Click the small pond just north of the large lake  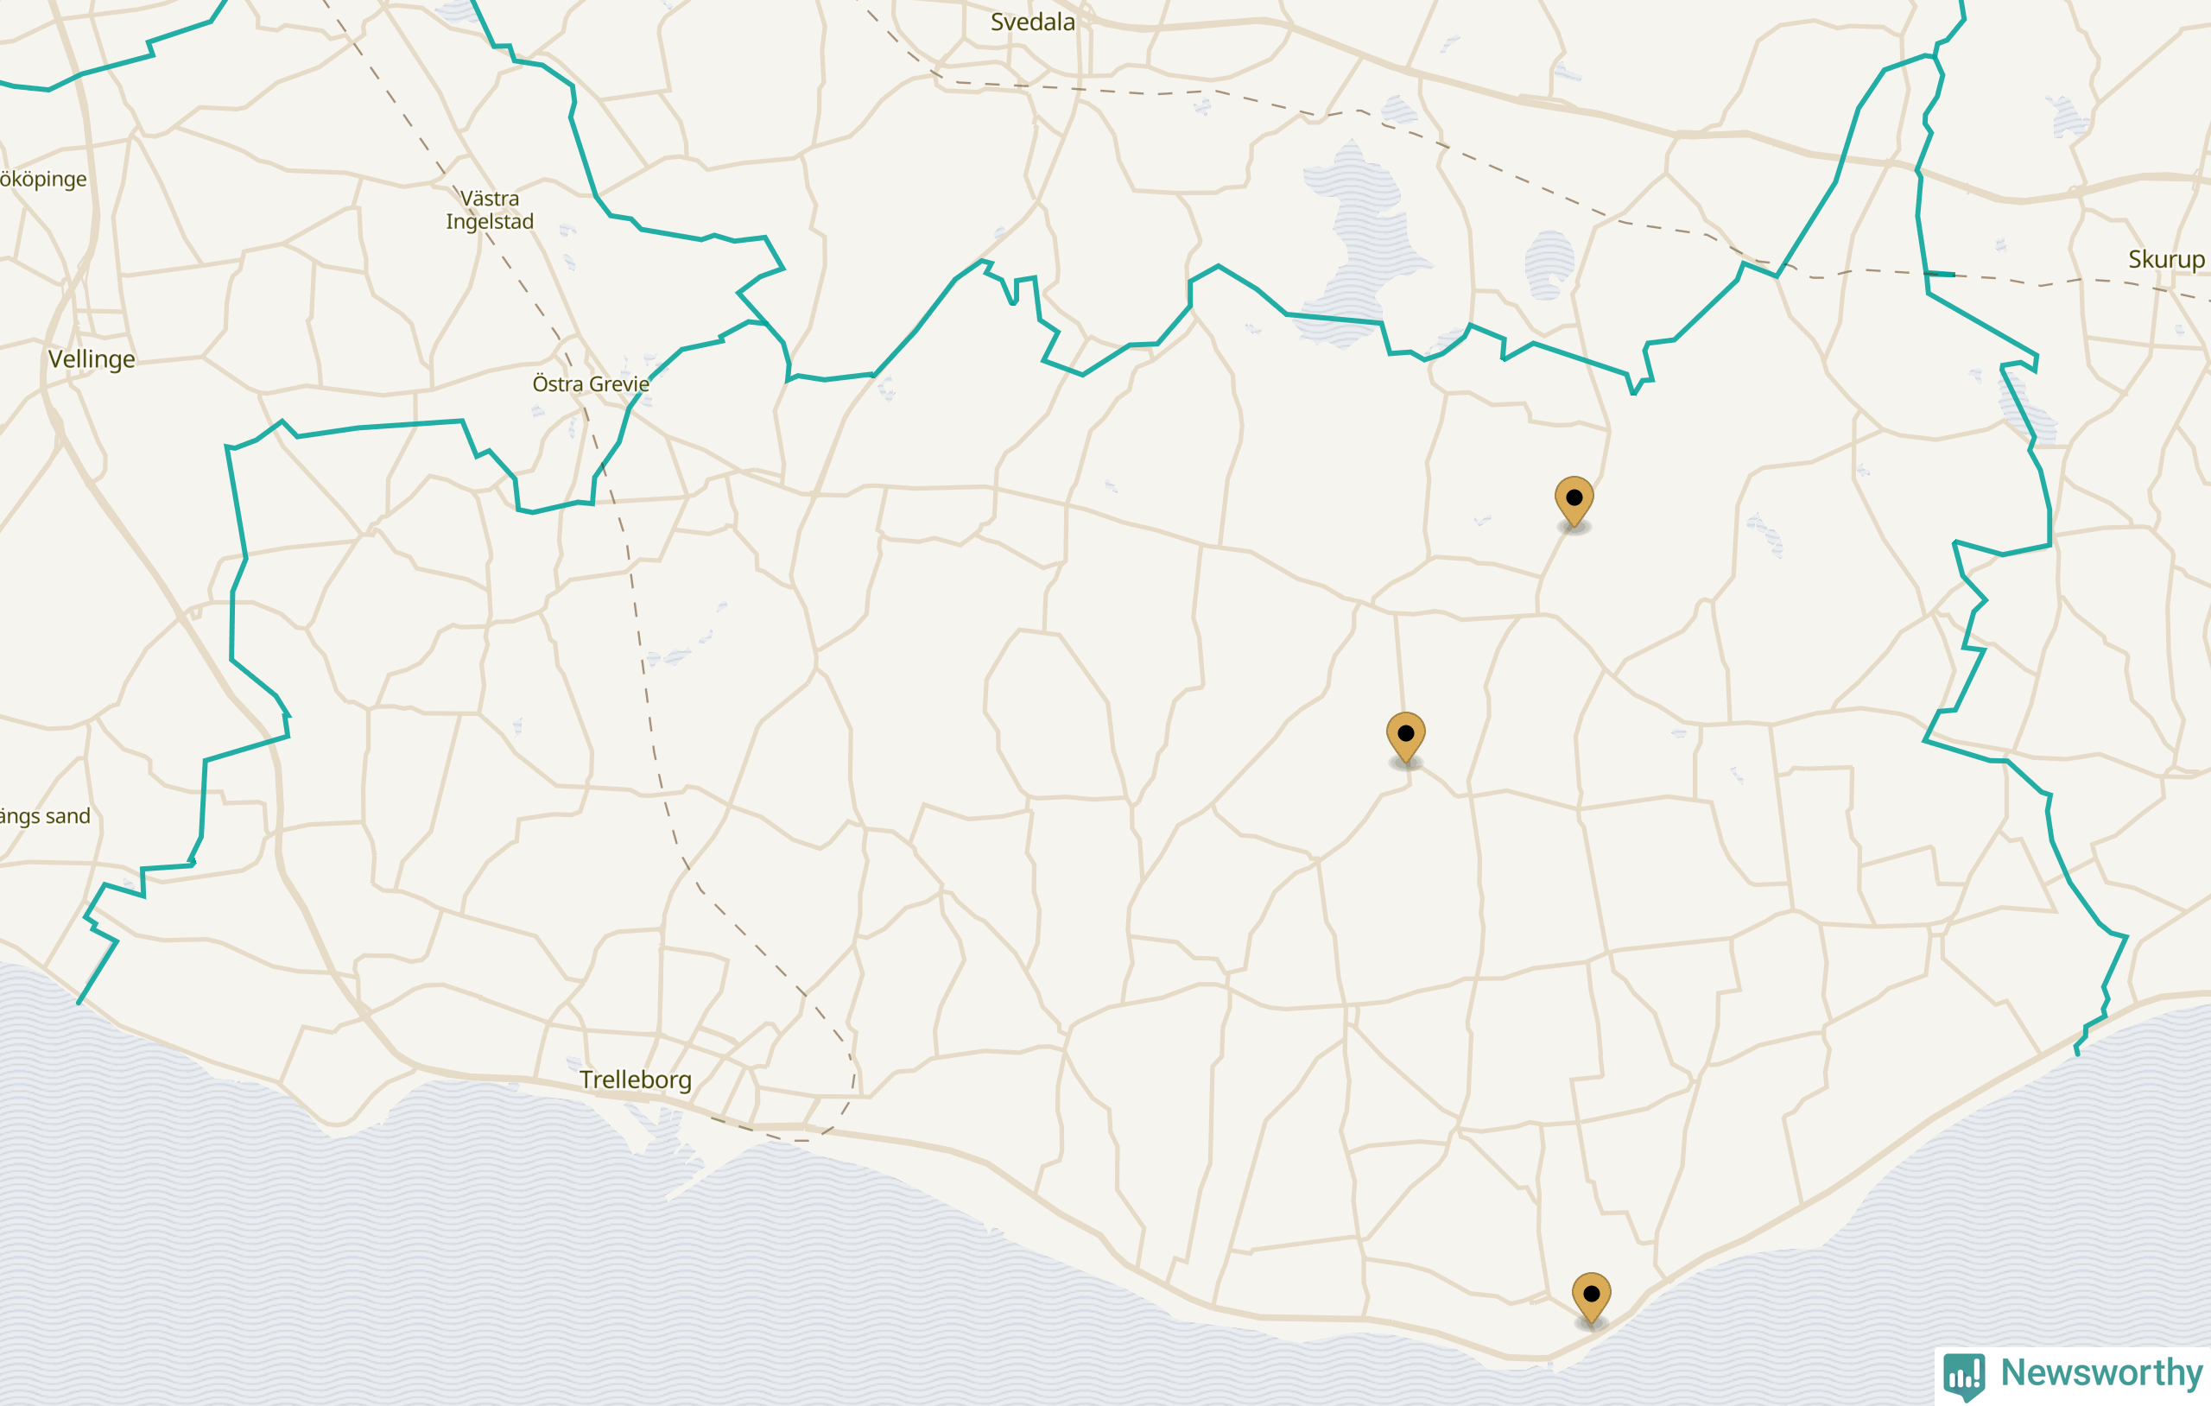coord(1399,111)
